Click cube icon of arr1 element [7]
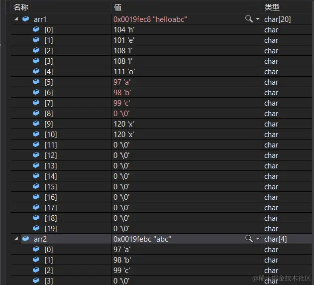The width and height of the screenshot is (314, 285). pyautogui.click(x=36, y=103)
